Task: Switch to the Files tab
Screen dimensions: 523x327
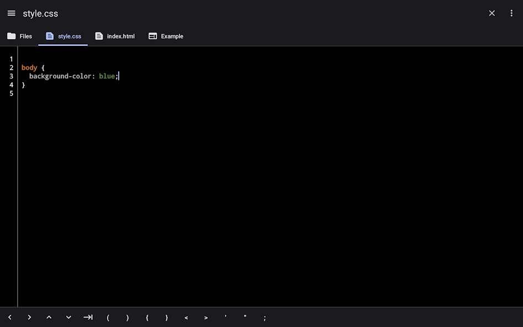Action: point(20,36)
